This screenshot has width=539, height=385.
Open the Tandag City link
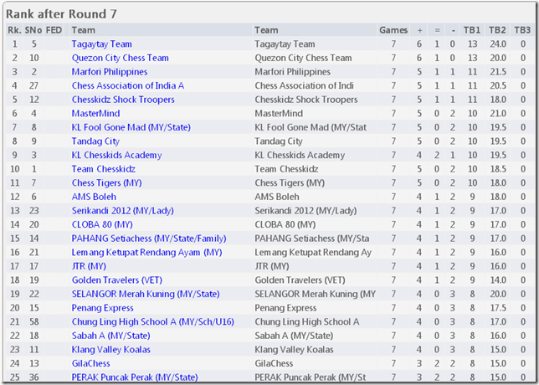[x=95, y=141]
